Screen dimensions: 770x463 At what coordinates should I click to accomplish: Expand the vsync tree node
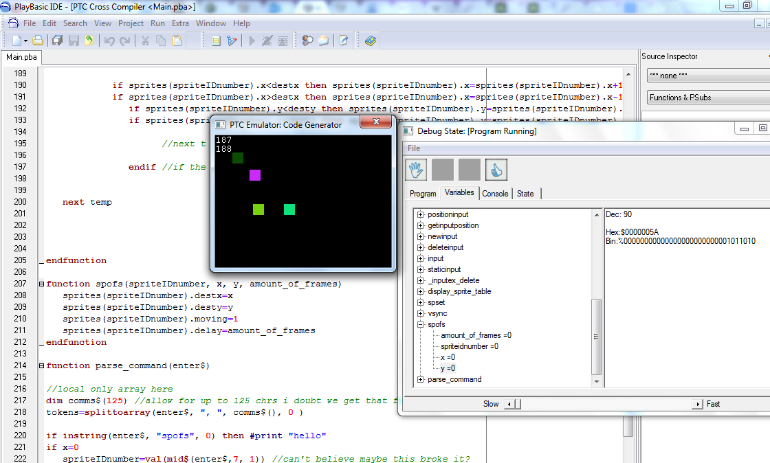coord(420,313)
